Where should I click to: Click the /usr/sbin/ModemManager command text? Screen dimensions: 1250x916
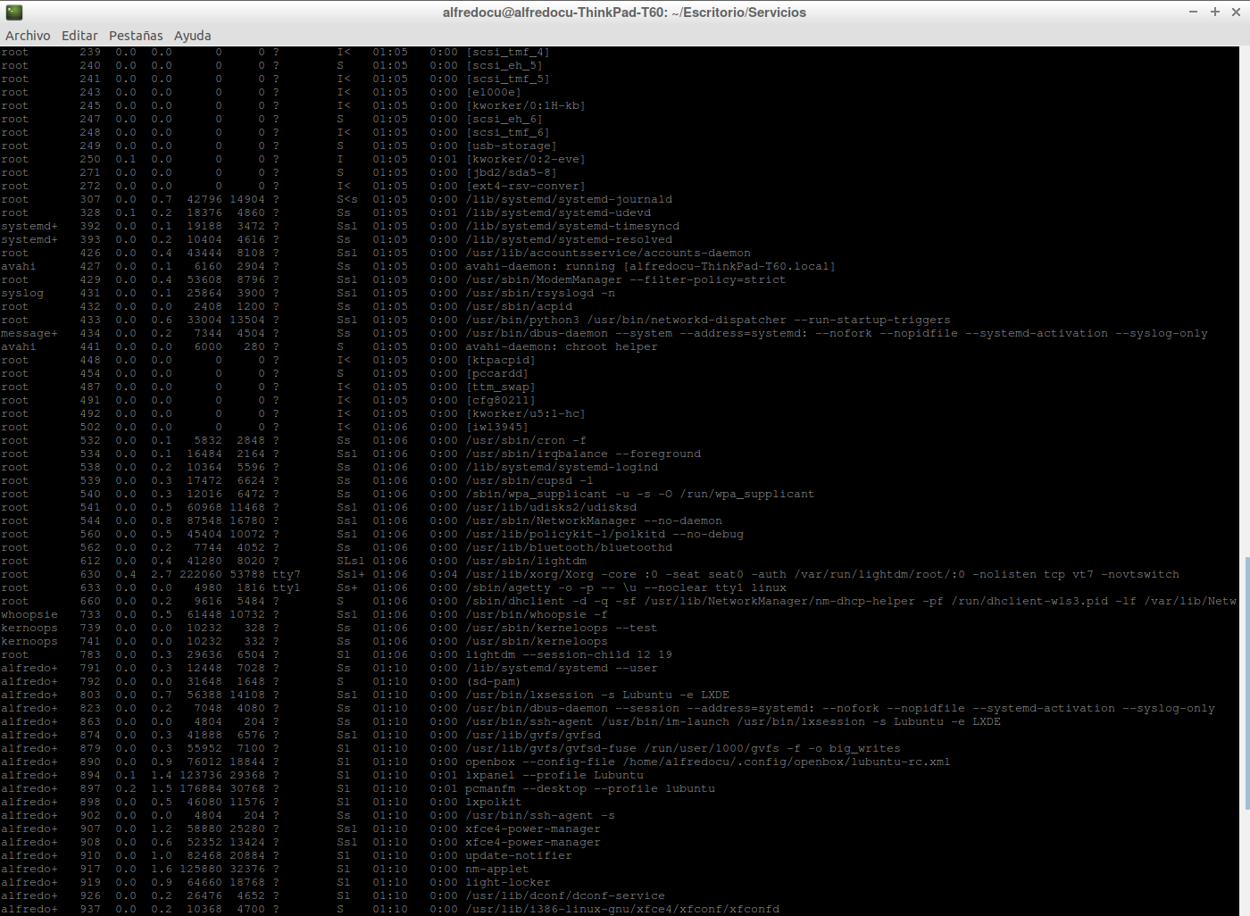click(626, 280)
